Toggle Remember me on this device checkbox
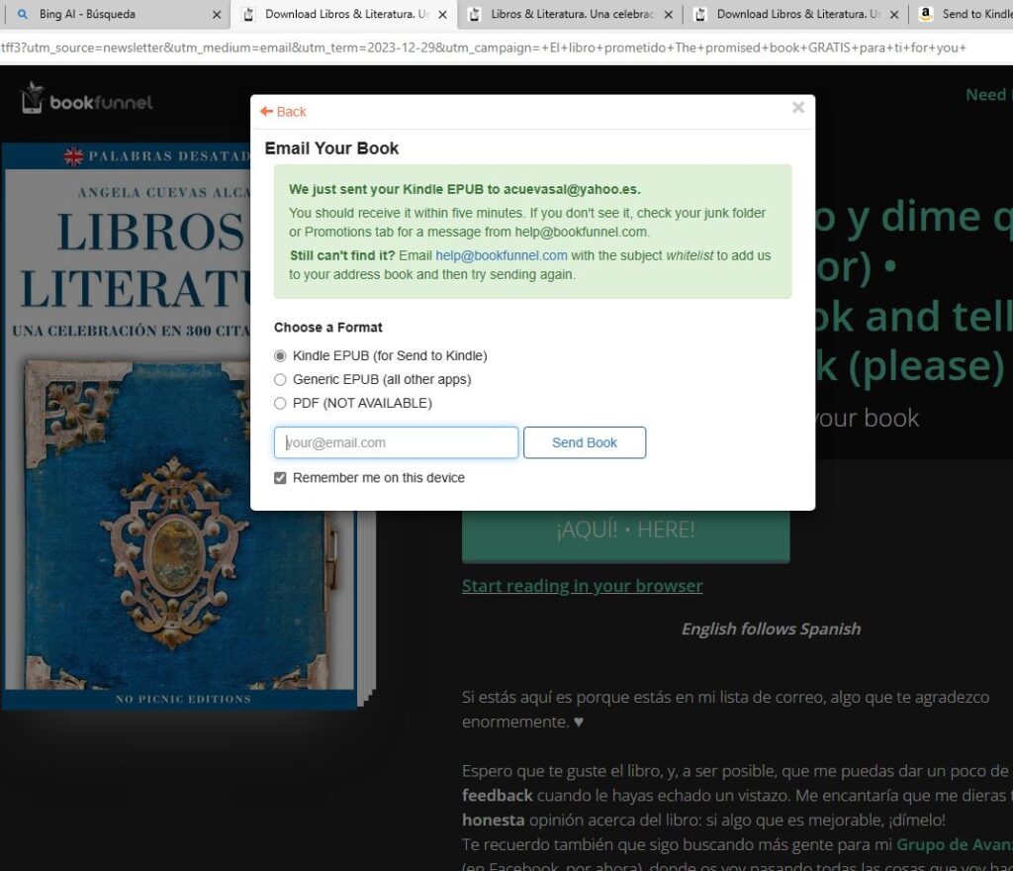This screenshot has height=871, width=1013. pos(280,478)
